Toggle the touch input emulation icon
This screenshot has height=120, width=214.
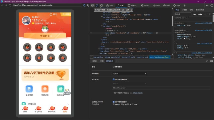pos(88,5)
